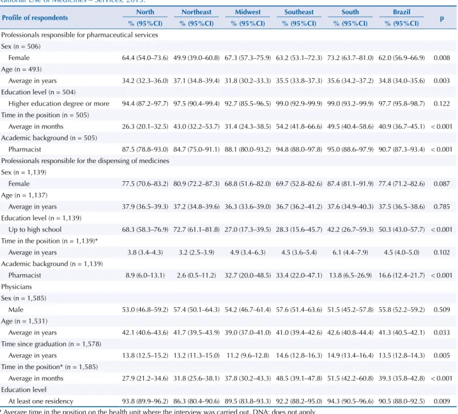The height and width of the screenshot is (414, 458).
Task: Click North value 68.3 (58.3–76.9)
Action: pos(145,230)
